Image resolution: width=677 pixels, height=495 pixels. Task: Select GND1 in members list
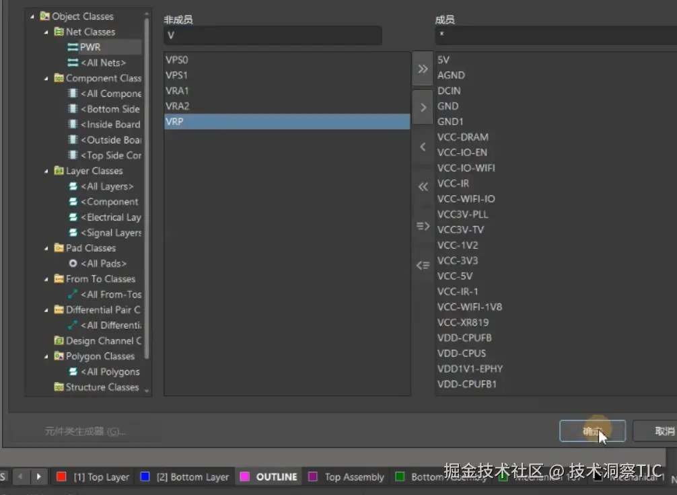click(450, 122)
